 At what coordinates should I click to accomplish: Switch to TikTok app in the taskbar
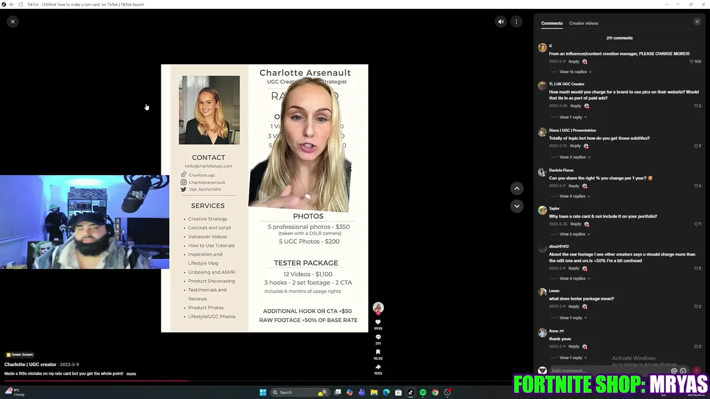pos(410,392)
